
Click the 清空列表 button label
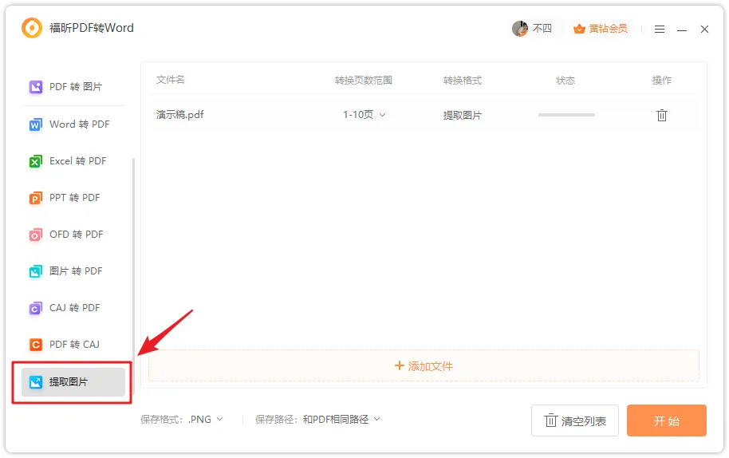tap(584, 421)
